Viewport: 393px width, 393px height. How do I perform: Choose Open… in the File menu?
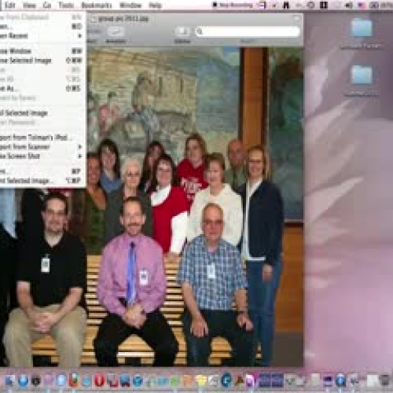42,26
